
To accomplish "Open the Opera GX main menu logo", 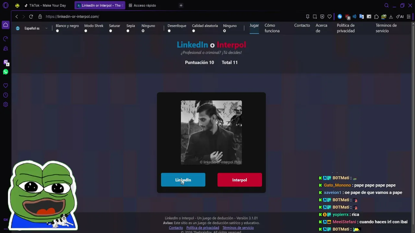I will coord(6,5).
